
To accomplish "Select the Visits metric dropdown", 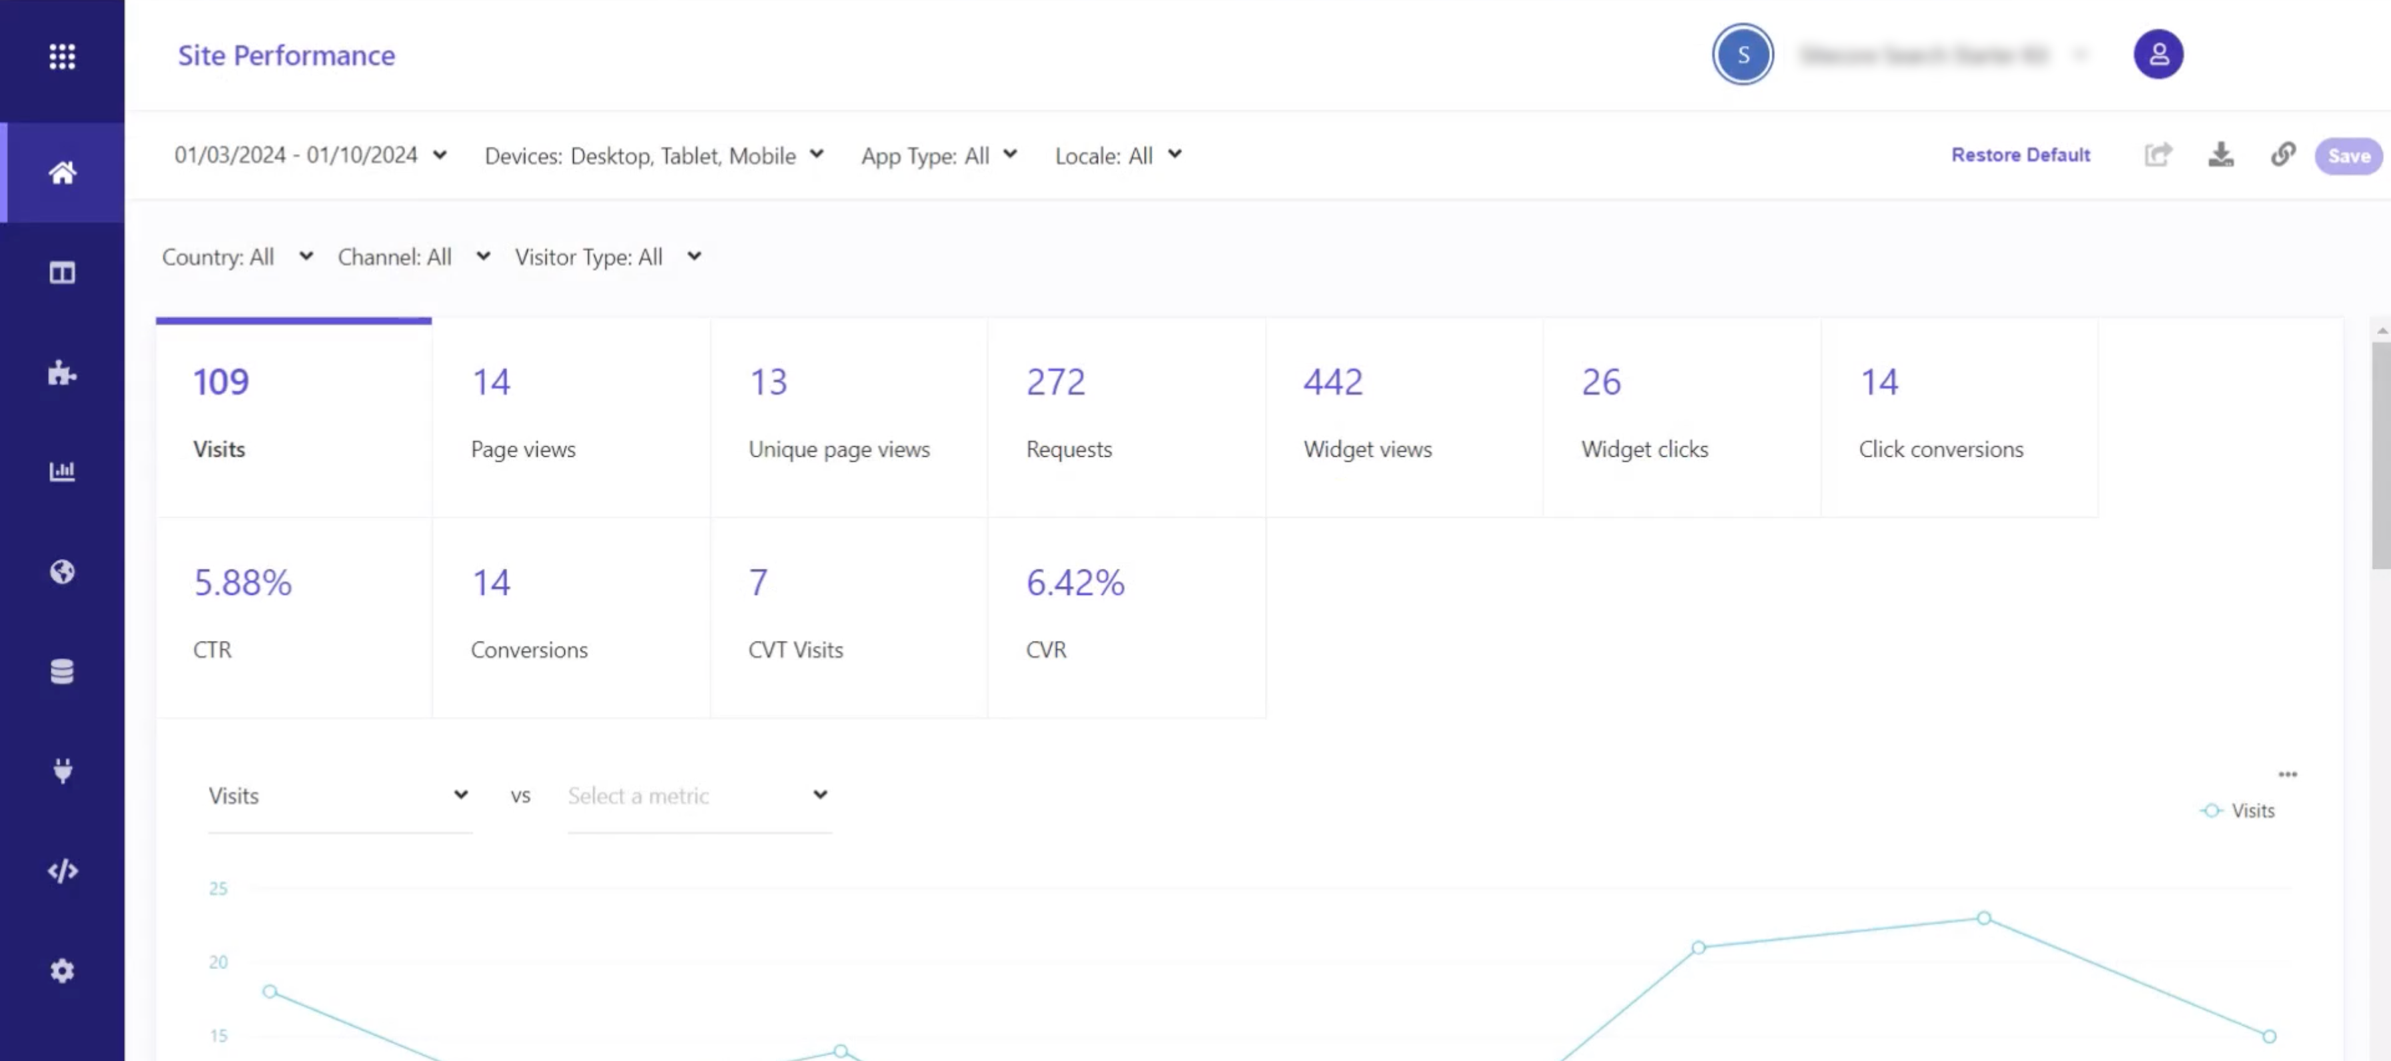I will [x=337, y=794].
